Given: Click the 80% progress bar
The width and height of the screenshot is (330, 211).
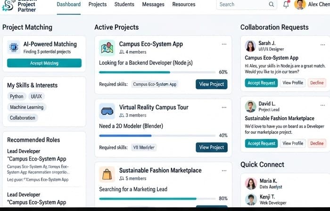Looking at the screenshot, I should [x=157, y=199].
